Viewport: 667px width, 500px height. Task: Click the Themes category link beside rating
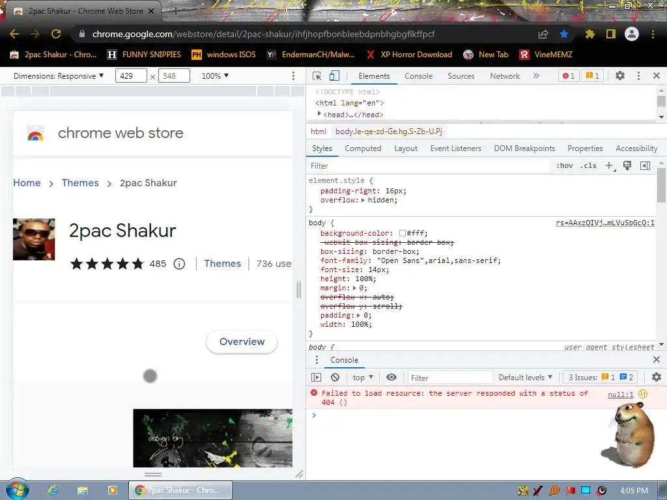[x=223, y=264]
